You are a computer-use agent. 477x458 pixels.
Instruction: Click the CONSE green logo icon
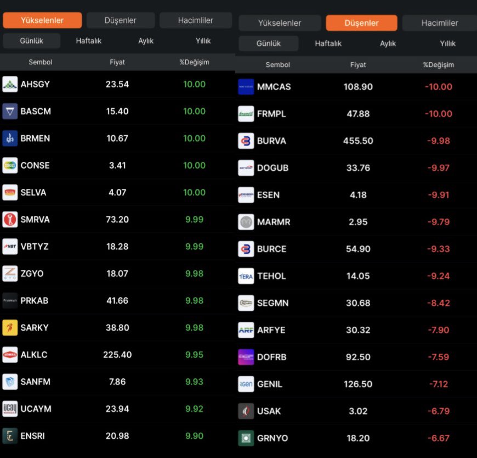10,165
